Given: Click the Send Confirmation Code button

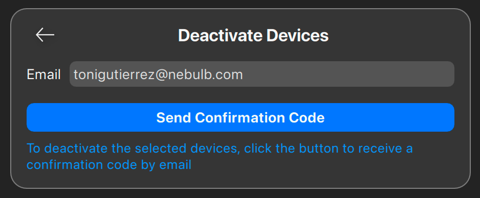Looking at the screenshot, I should point(241,117).
